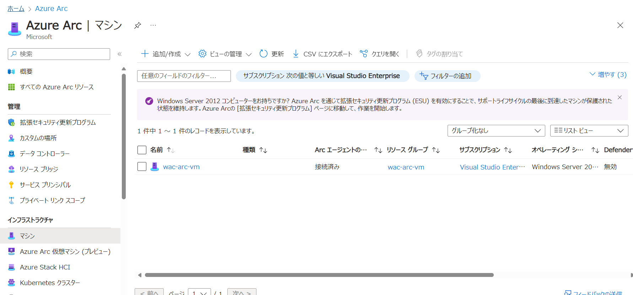Open the グループ化なし dropdown

pyautogui.click(x=496, y=130)
